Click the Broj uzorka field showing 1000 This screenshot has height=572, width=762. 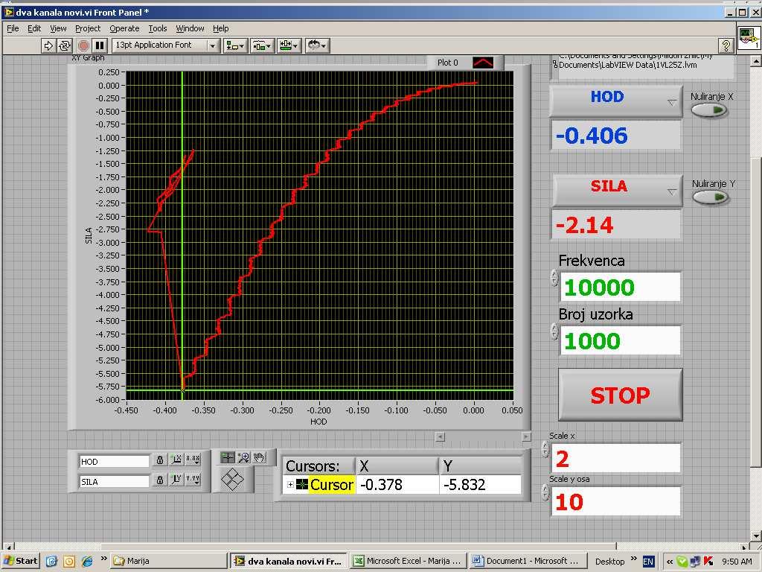620,340
